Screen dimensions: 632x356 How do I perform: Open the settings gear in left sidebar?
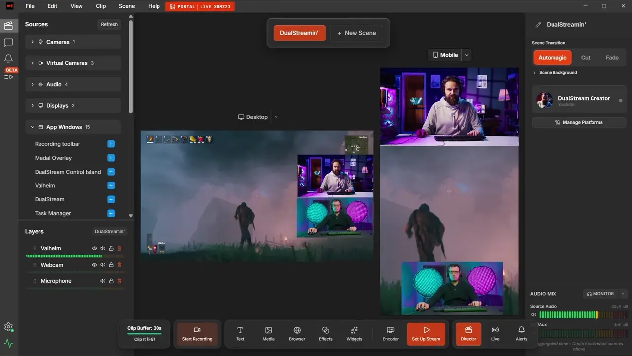click(8, 327)
